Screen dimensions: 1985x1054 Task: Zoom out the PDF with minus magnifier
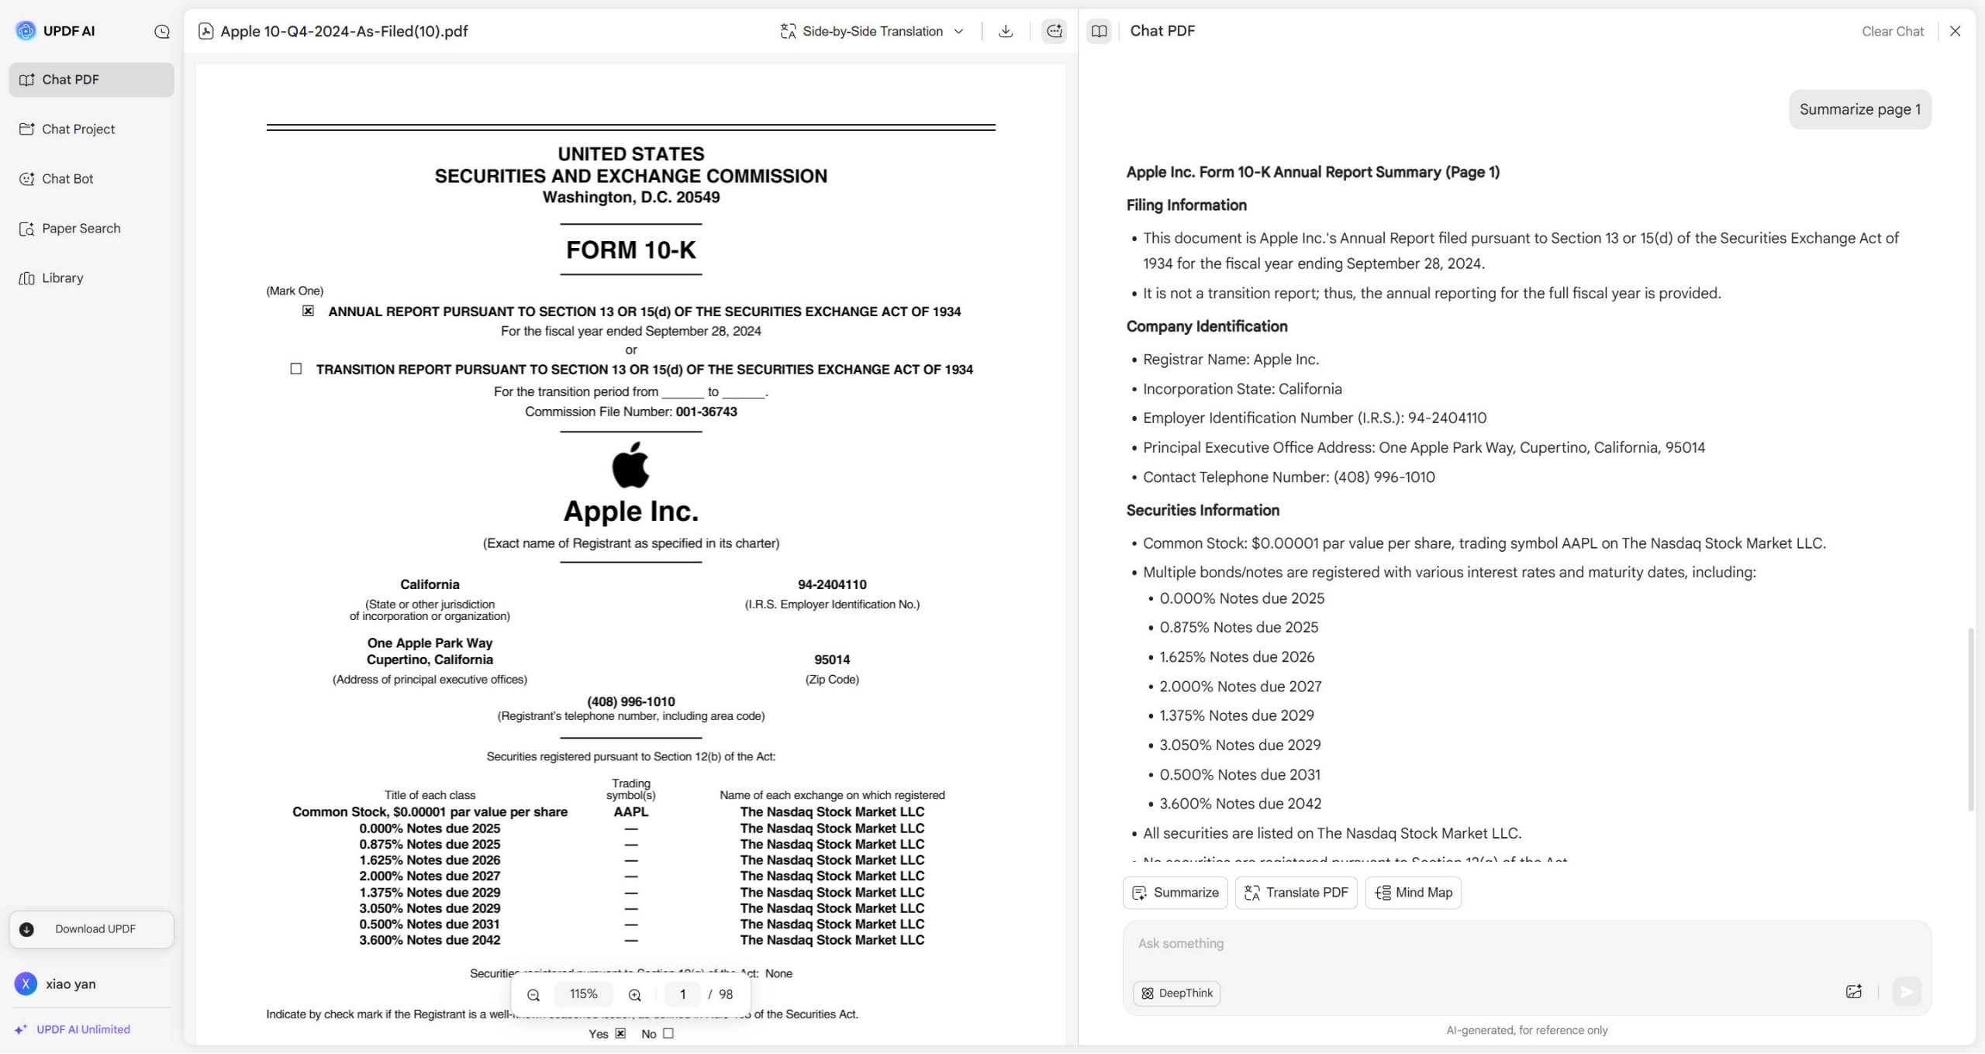click(x=533, y=995)
